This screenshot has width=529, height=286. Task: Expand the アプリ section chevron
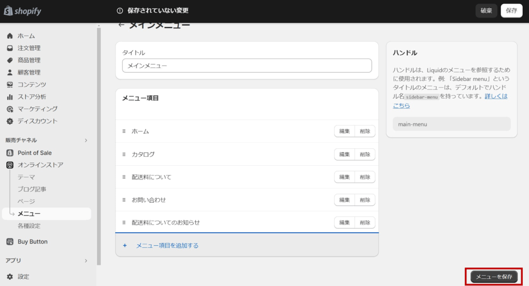[x=86, y=261]
